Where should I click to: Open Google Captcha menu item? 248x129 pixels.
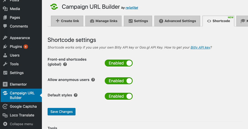coord(23,106)
